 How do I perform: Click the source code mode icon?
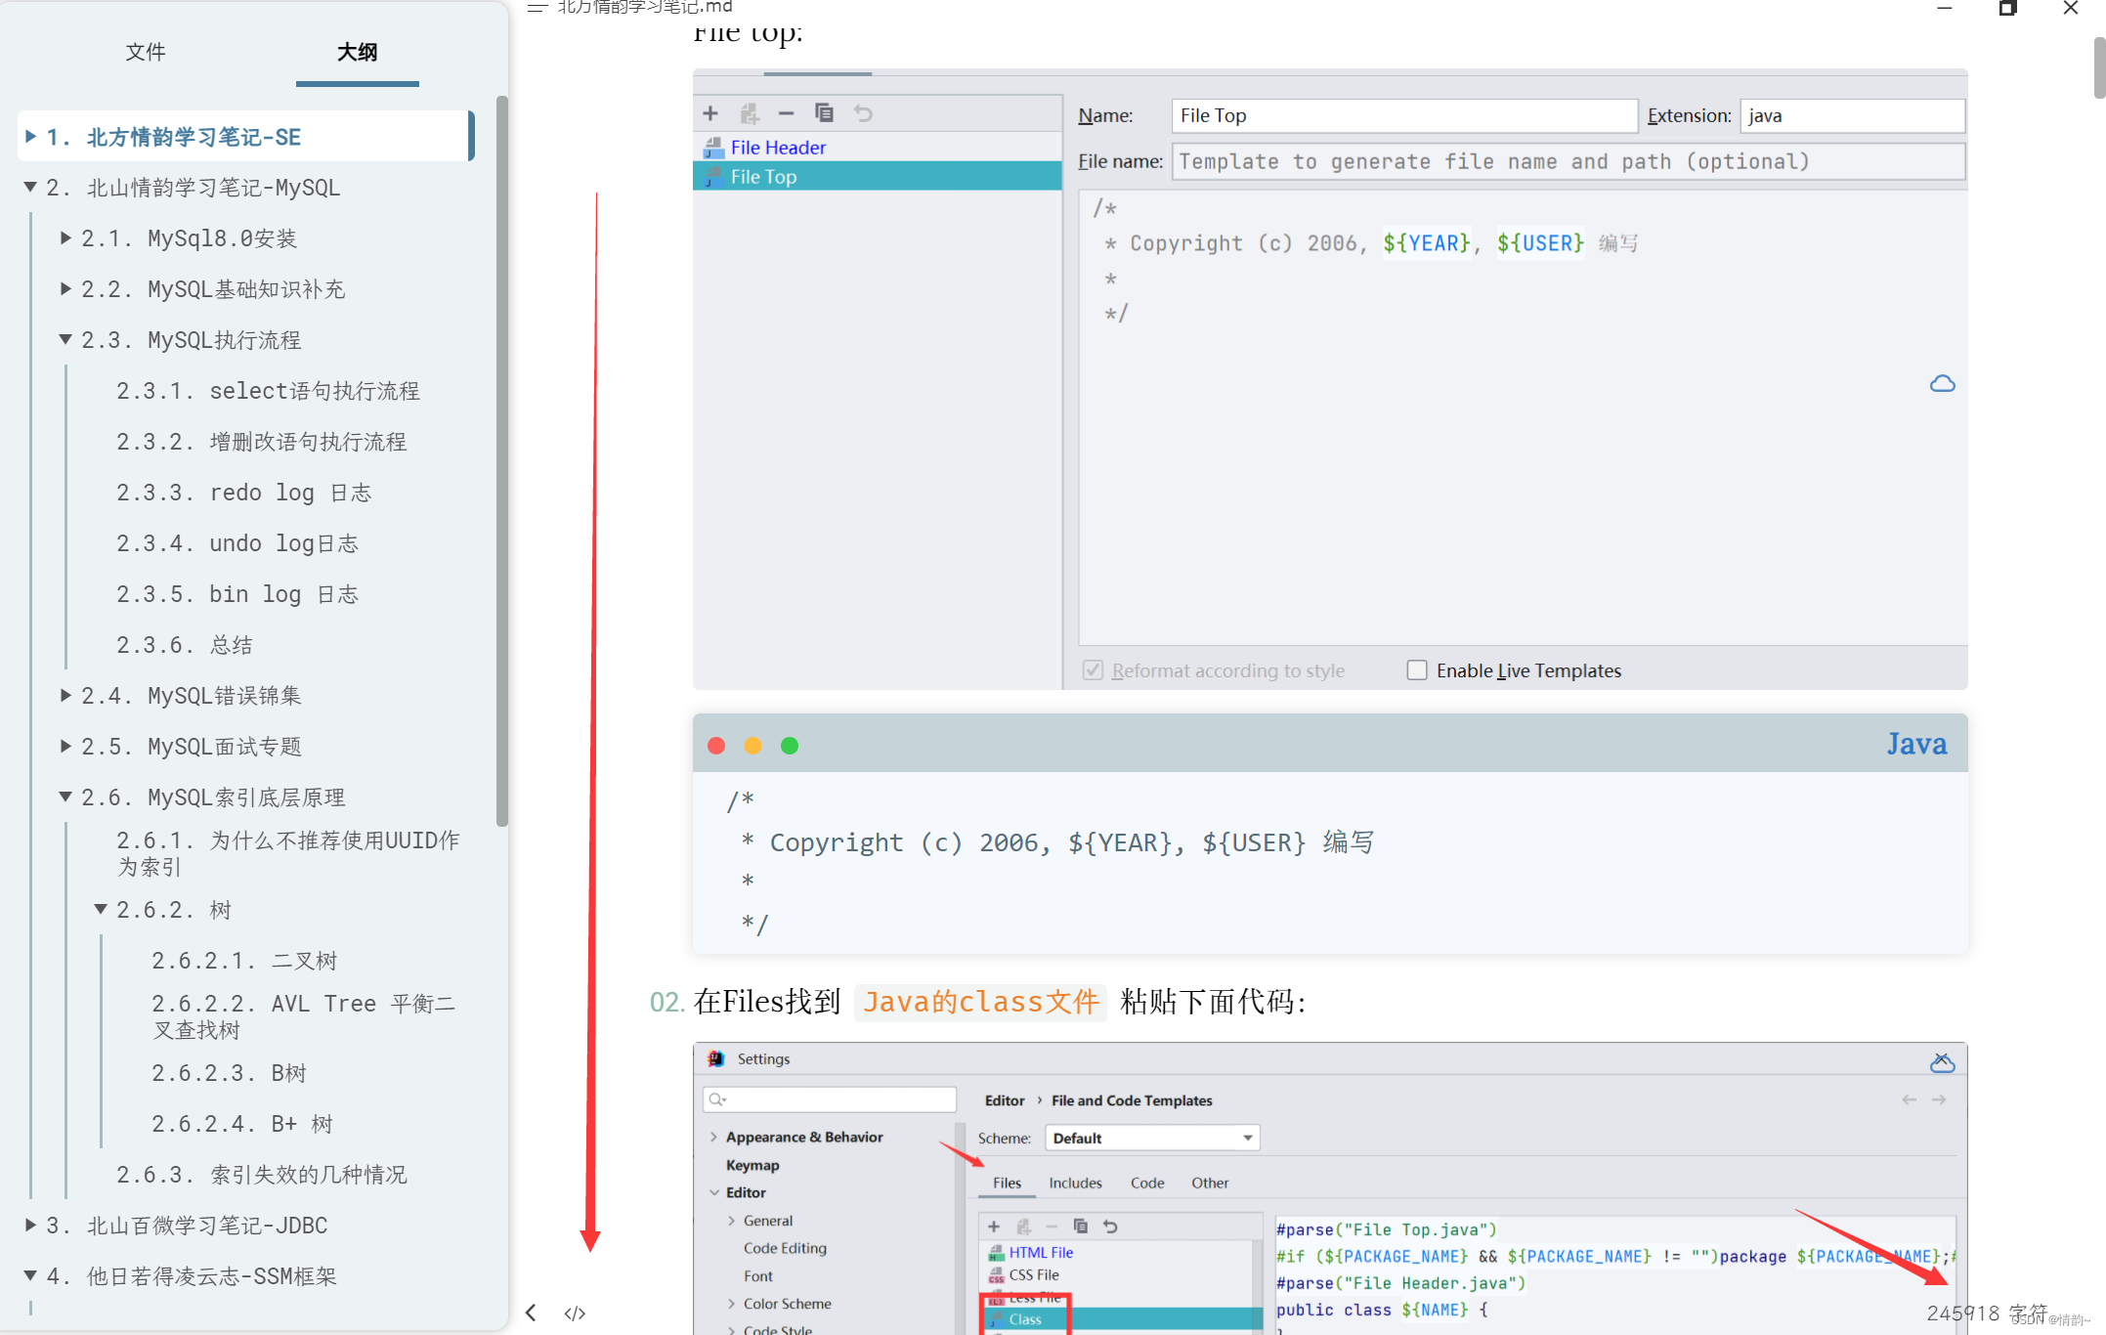[x=575, y=1313]
